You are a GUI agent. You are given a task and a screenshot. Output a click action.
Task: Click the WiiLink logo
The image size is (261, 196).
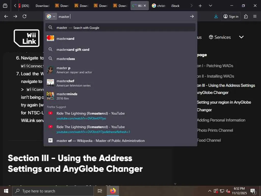(x=27, y=38)
